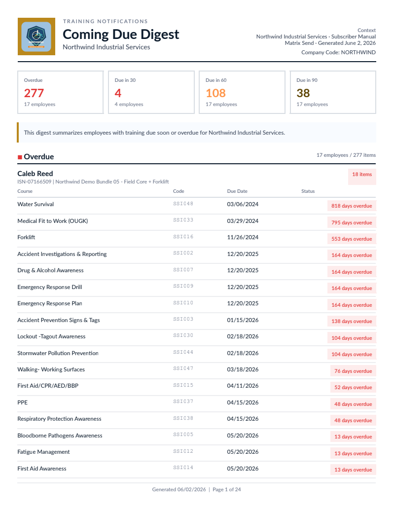
Task: Click code SSI030
Action: (x=183, y=335)
